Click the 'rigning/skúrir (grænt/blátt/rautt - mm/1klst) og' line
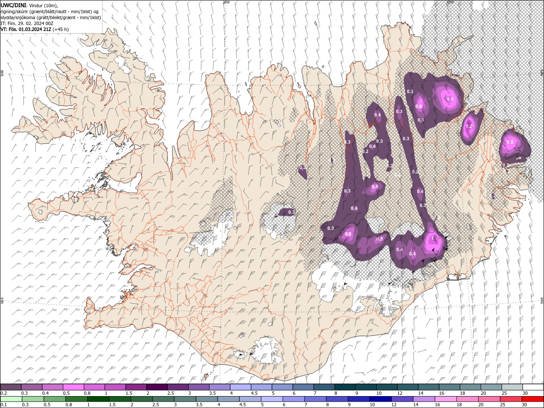Image resolution: width=544 pixels, height=408 pixels. (x=50, y=11)
